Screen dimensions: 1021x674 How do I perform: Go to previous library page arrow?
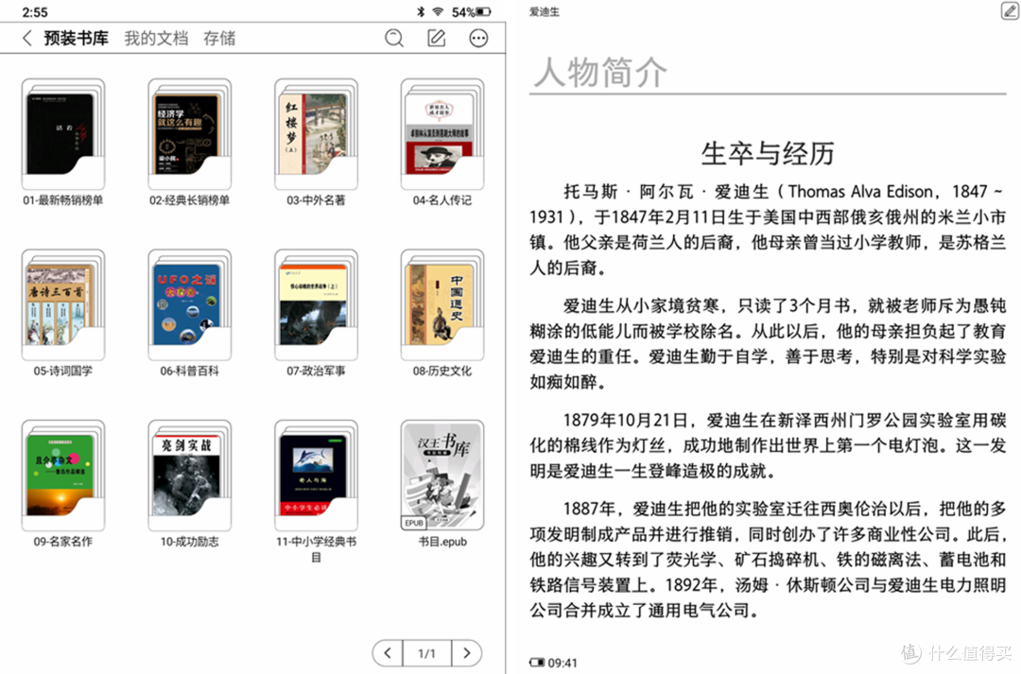(388, 652)
